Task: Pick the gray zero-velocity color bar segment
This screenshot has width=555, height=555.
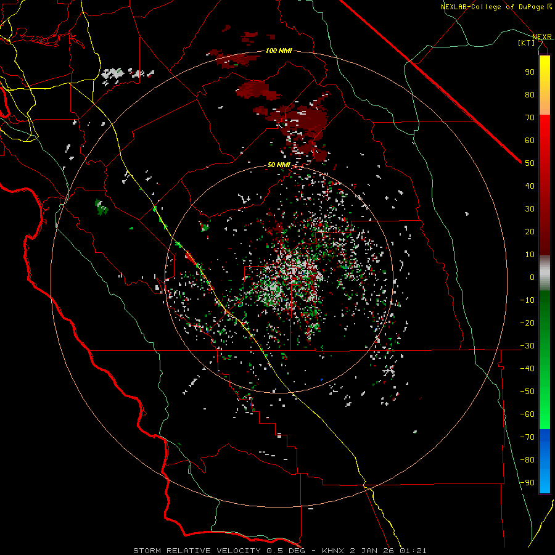Action: pos(545,273)
